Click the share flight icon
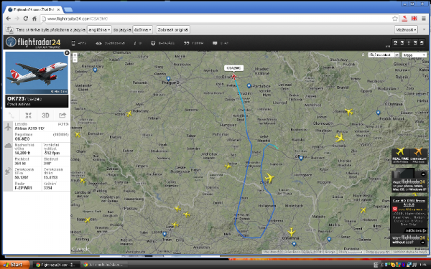Viewport: 431px width, 269px height. pos(62,115)
